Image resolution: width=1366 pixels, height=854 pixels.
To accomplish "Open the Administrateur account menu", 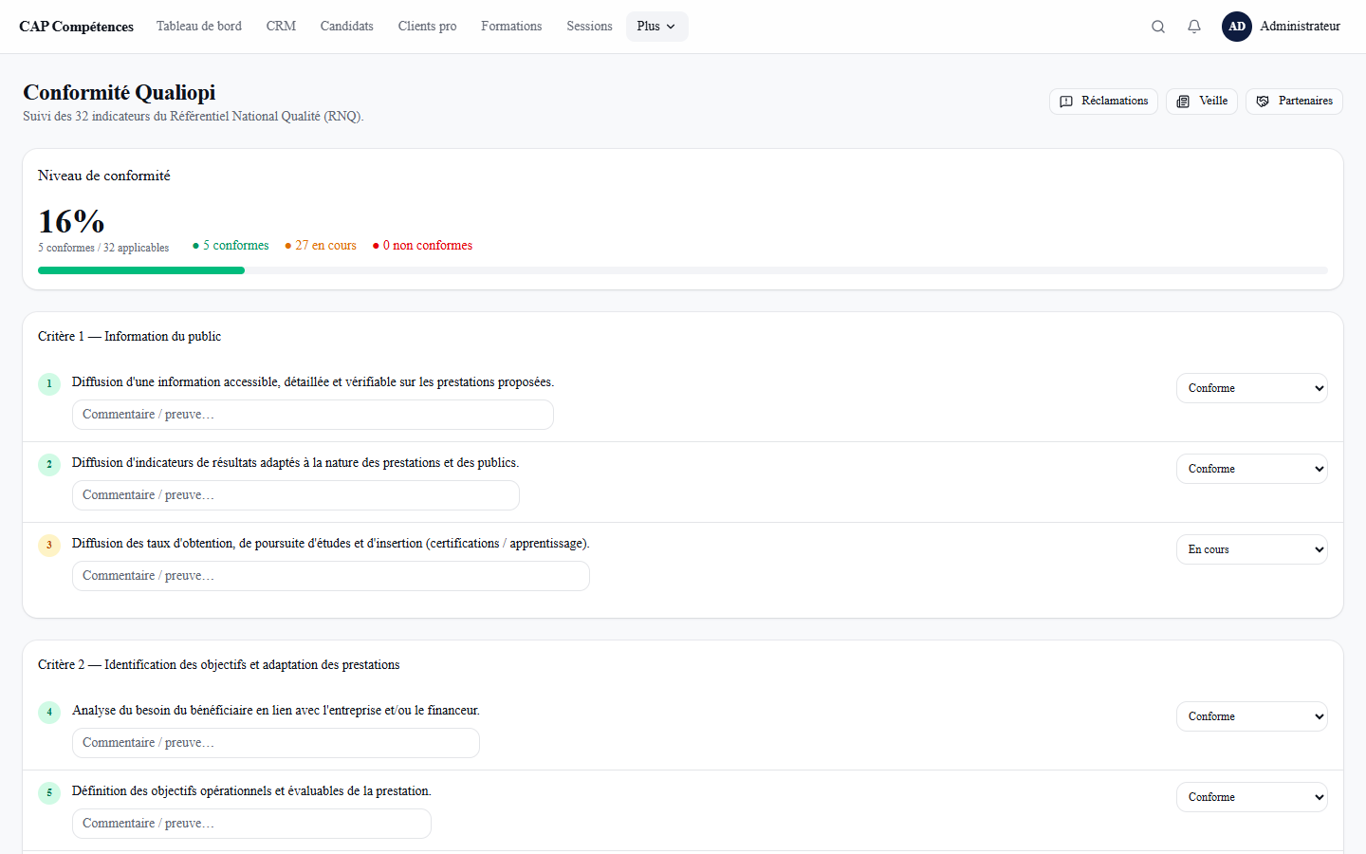I will click(1281, 27).
